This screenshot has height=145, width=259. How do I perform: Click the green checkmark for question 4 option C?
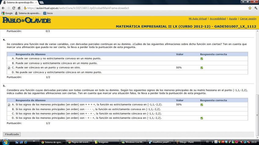202,68
